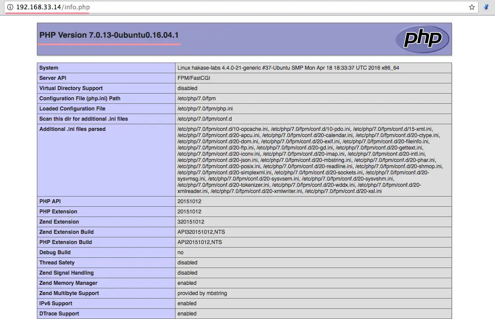The width and height of the screenshot is (495, 319).
Task: Click the DTrace Support label
Action: (x=59, y=314)
